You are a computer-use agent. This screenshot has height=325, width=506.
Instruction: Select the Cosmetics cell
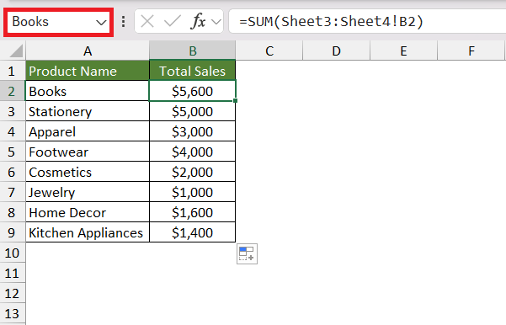88,172
